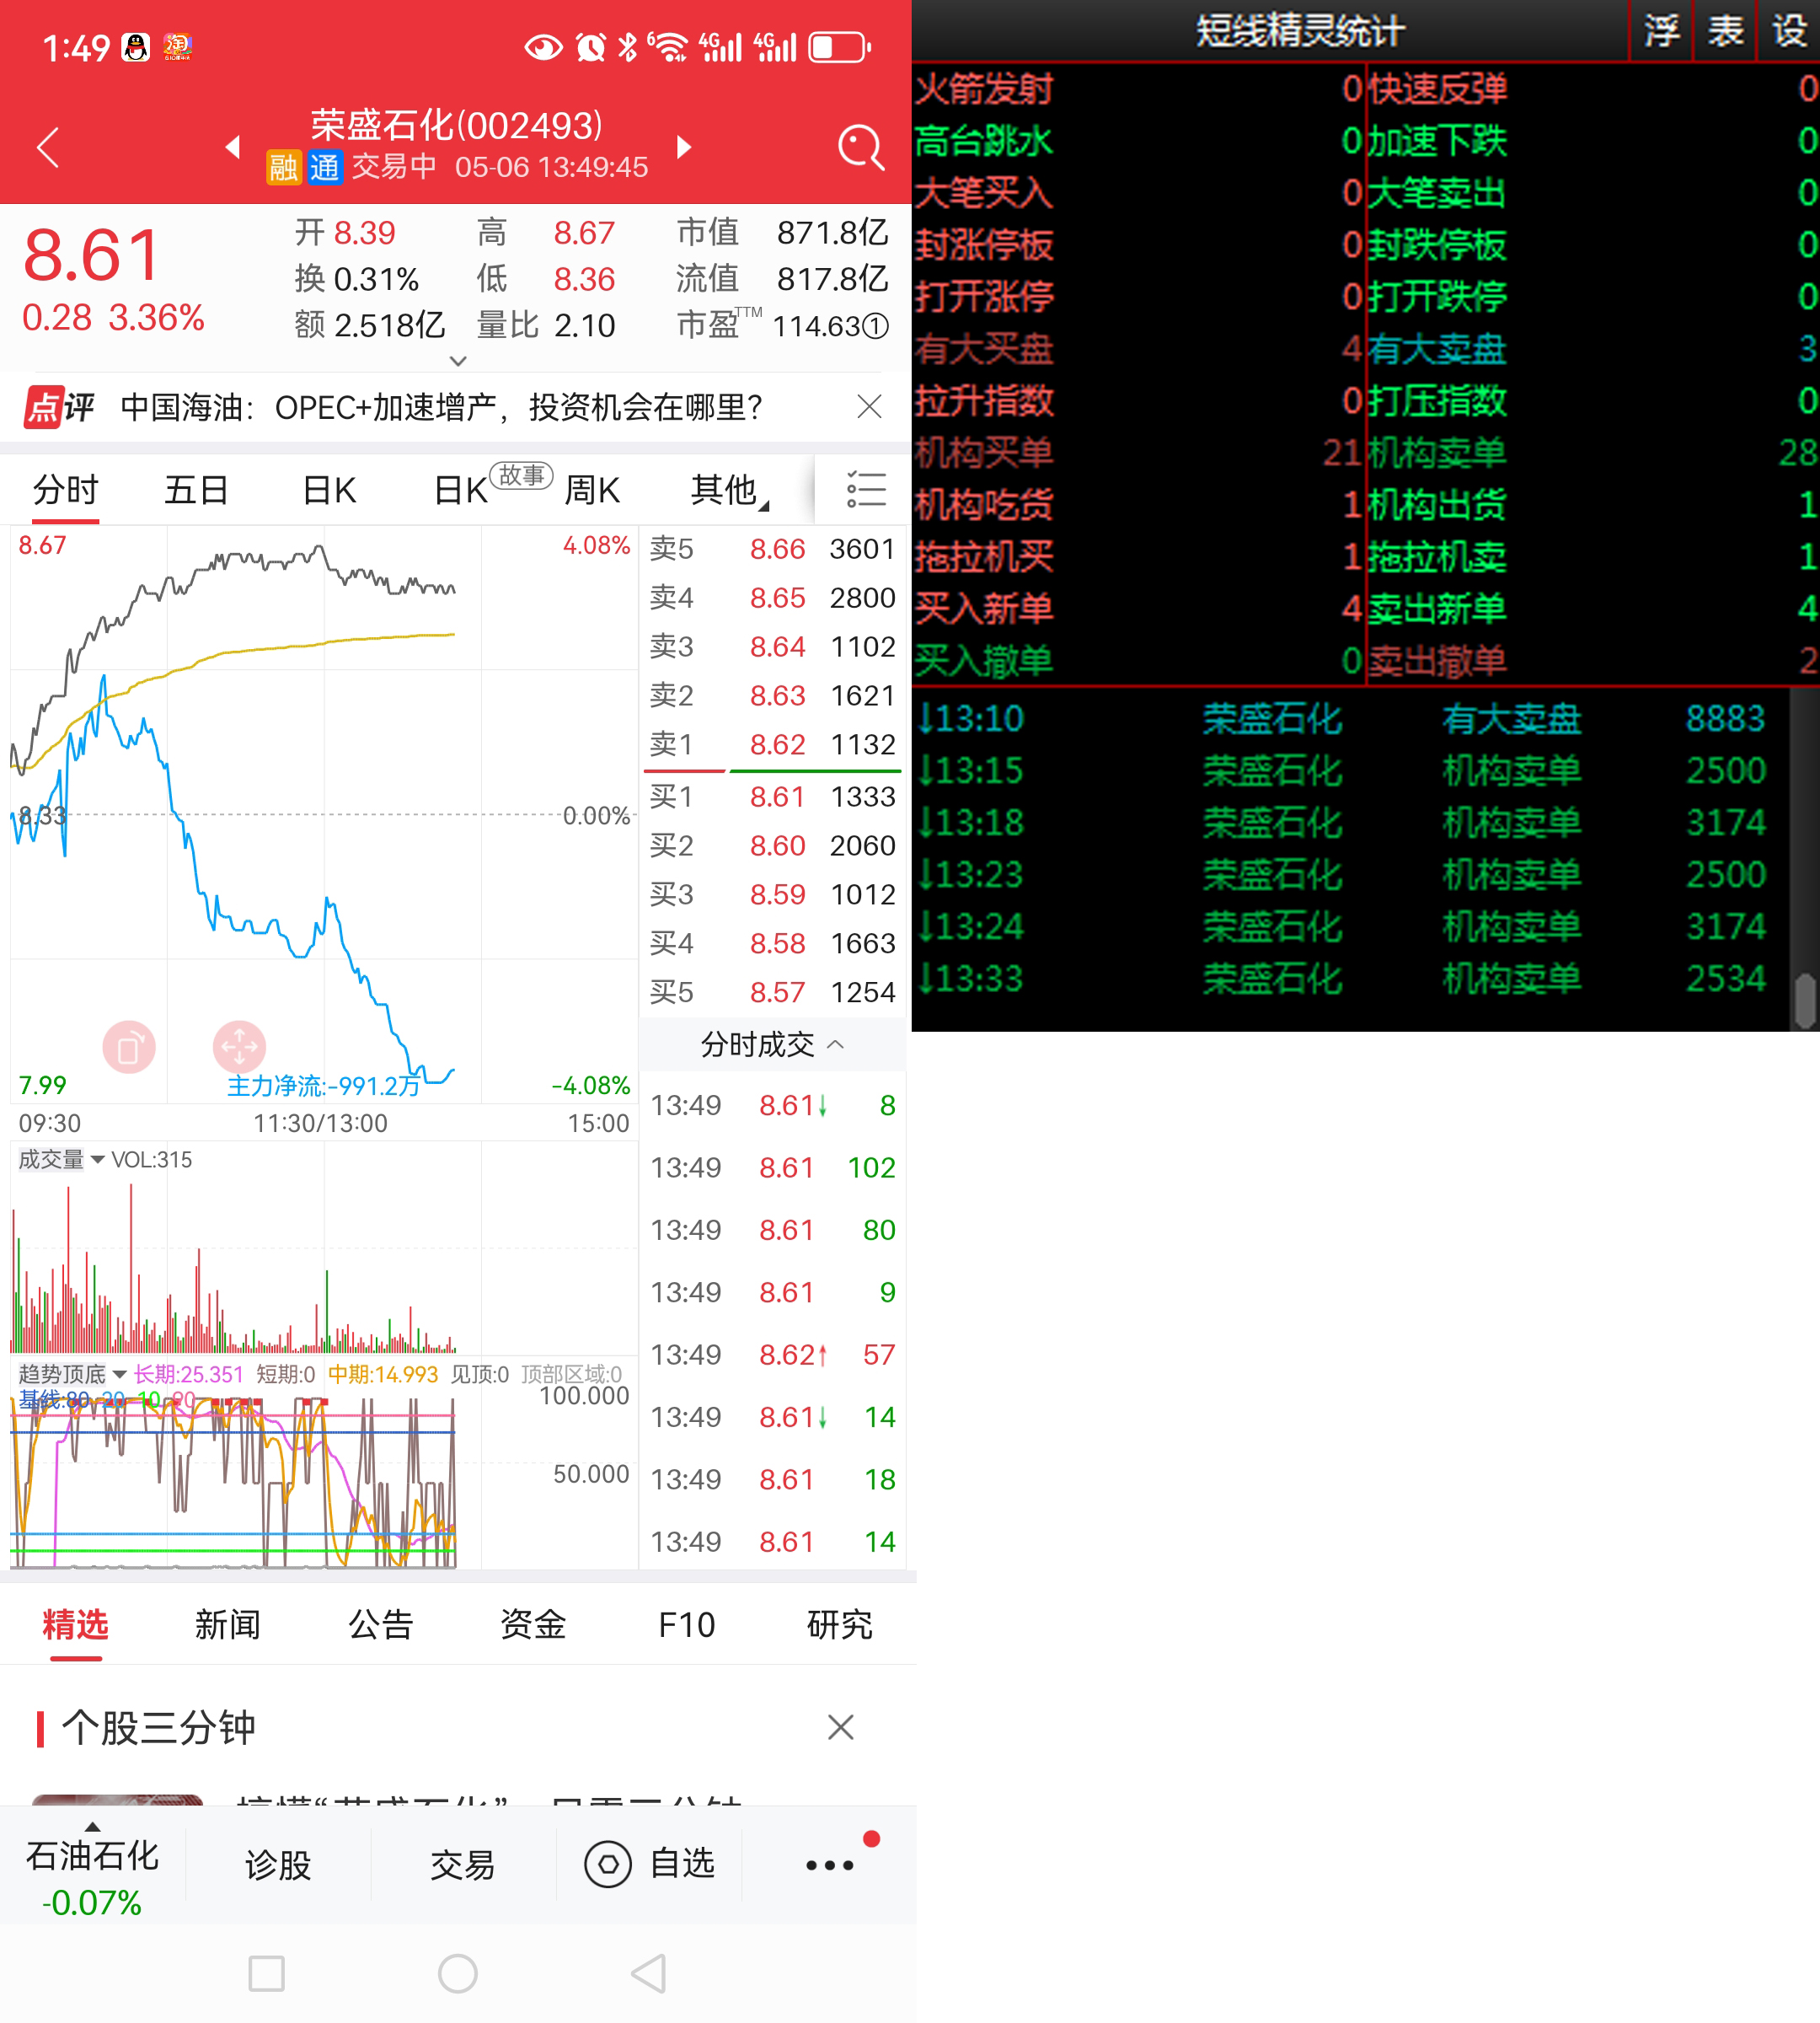The image size is (1820, 2023).
Task: Tap the 8.62 trade with 57 volume
Action: tap(772, 1355)
